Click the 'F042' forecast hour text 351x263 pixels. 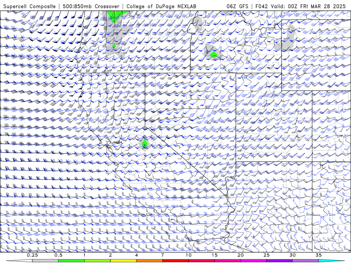pos(261,6)
